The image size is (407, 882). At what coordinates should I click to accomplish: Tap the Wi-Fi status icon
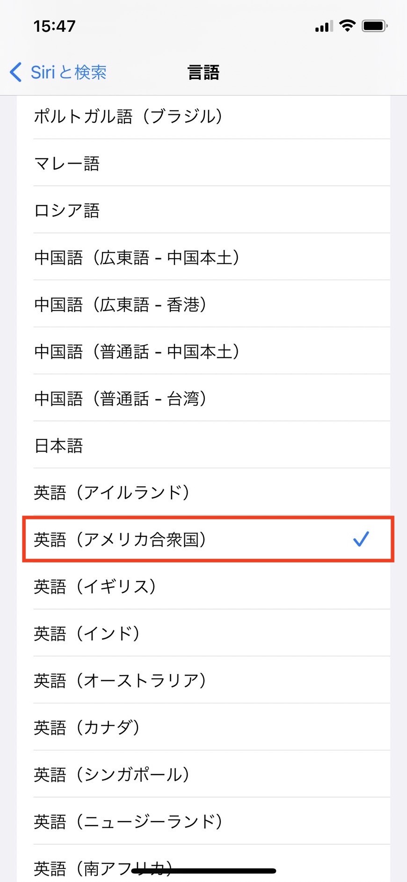[x=347, y=26]
